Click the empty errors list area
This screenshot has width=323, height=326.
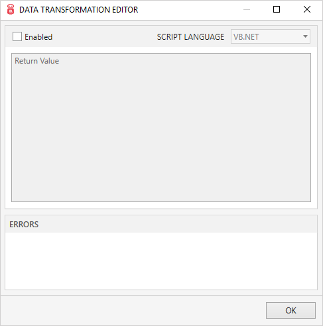(161, 261)
